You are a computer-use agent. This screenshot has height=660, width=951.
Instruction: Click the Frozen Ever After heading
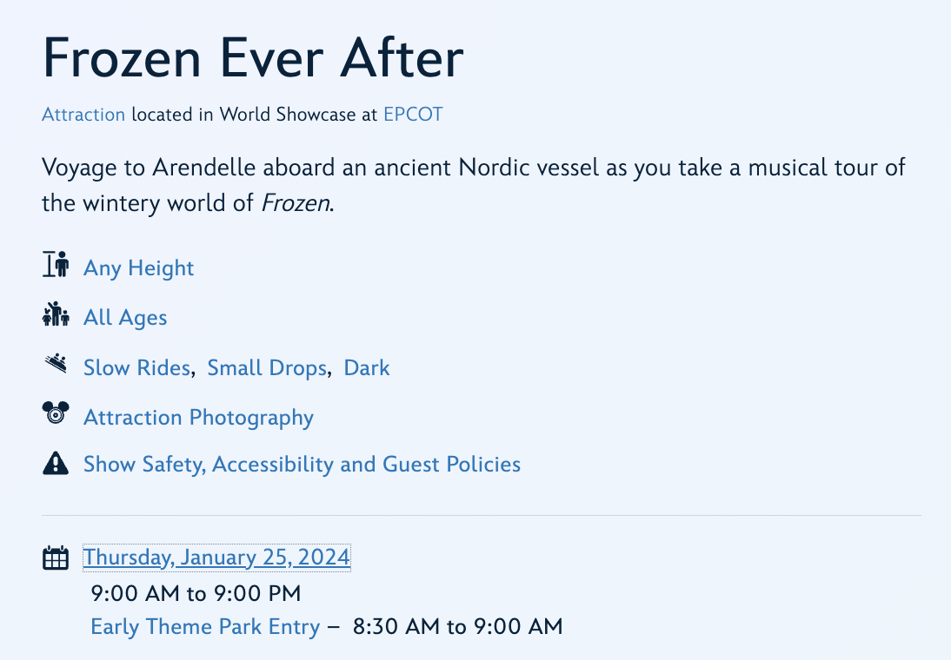click(x=253, y=59)
